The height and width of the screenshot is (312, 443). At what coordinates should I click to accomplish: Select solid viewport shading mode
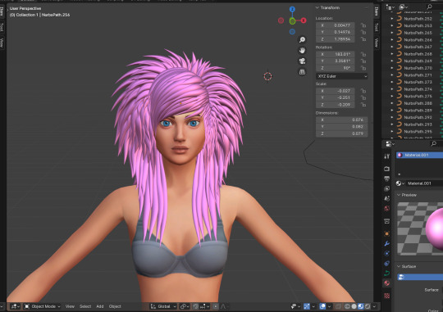pyautogui.click(x=354, y=306)
